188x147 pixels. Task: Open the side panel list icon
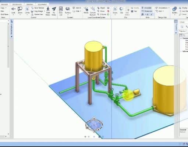(176, 22)
